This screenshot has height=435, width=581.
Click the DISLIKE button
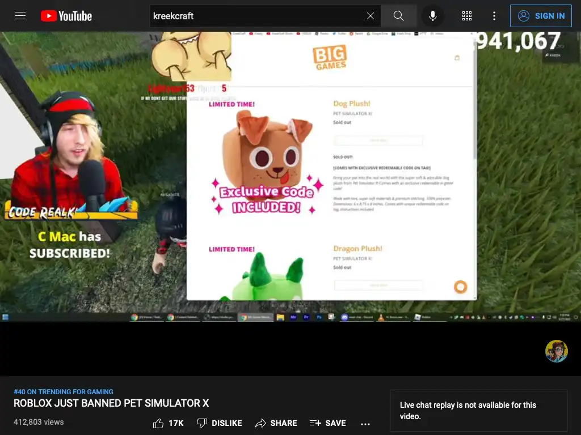coord(220,423)
